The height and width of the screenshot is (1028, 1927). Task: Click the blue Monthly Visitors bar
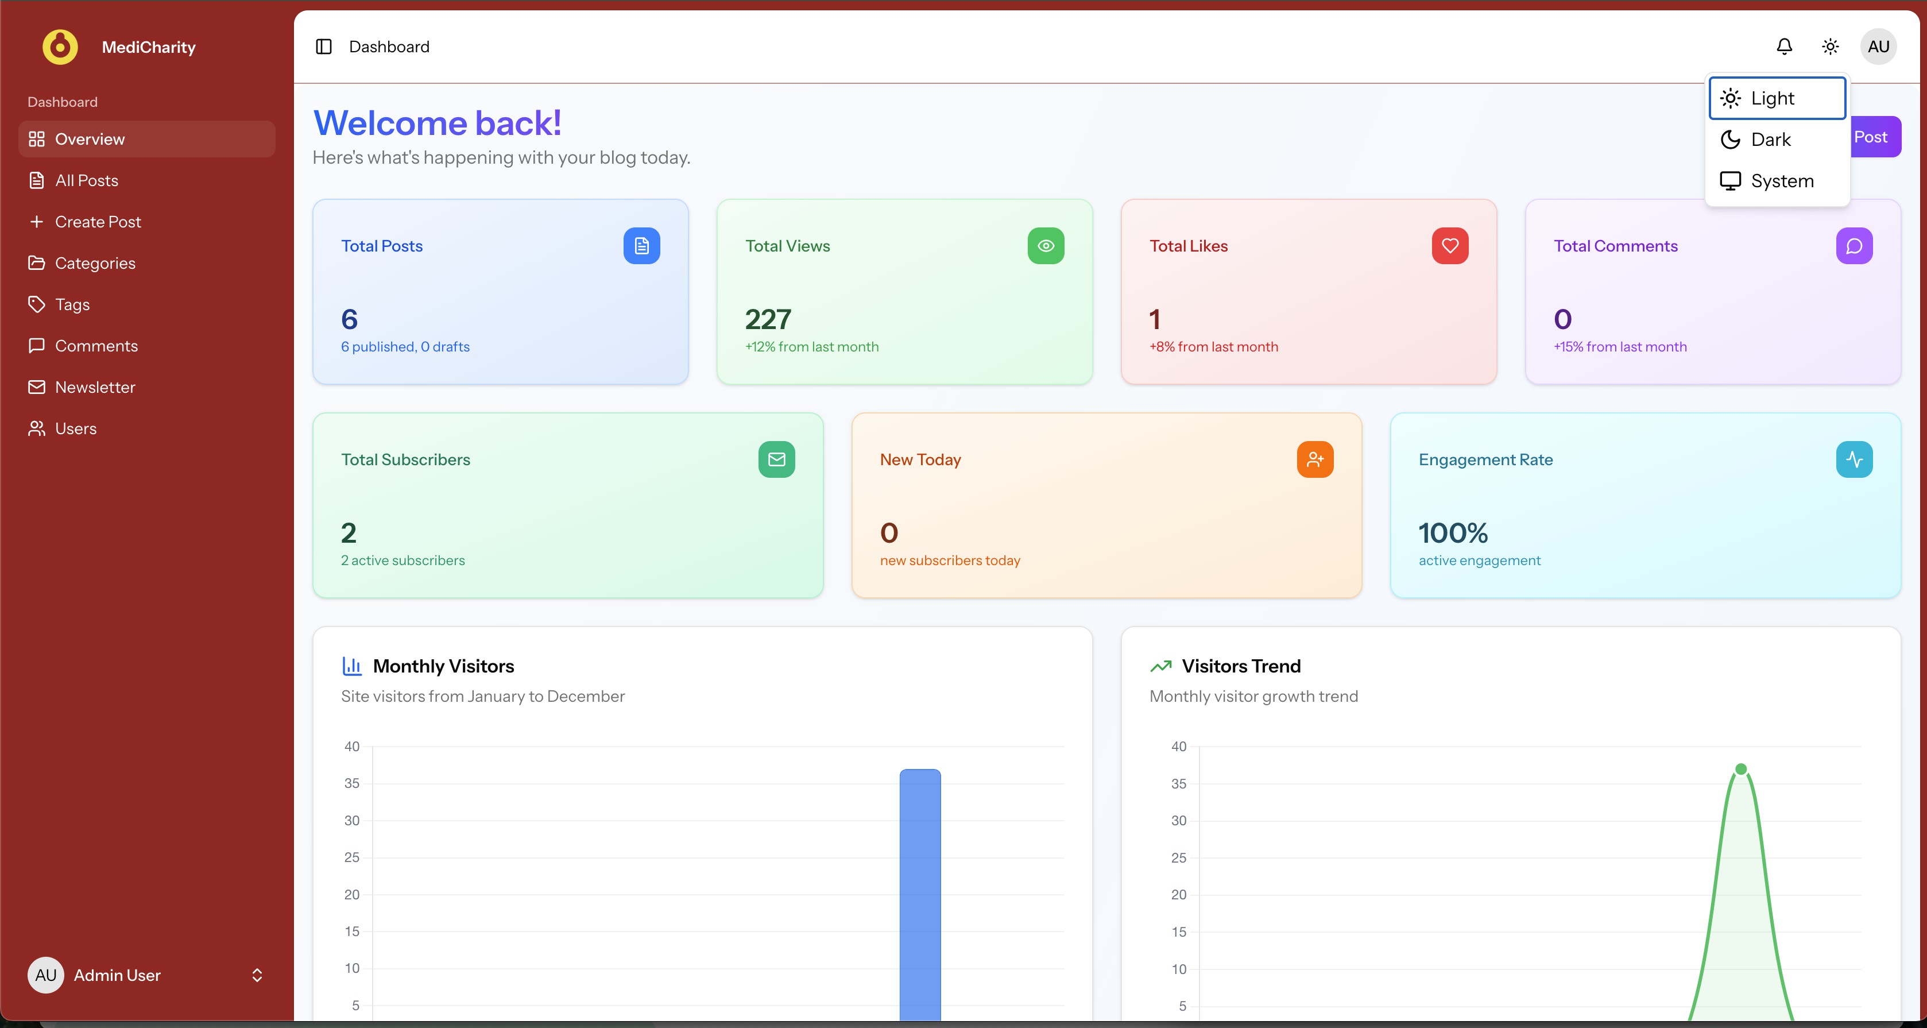pyautogui.click(x=919, y=894)
